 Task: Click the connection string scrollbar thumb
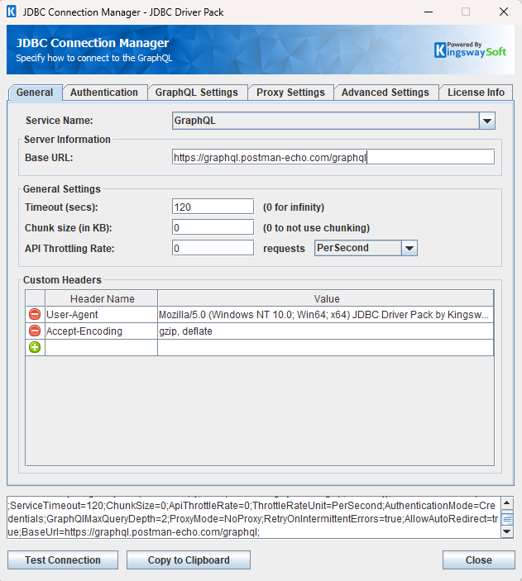pos(507,519)
